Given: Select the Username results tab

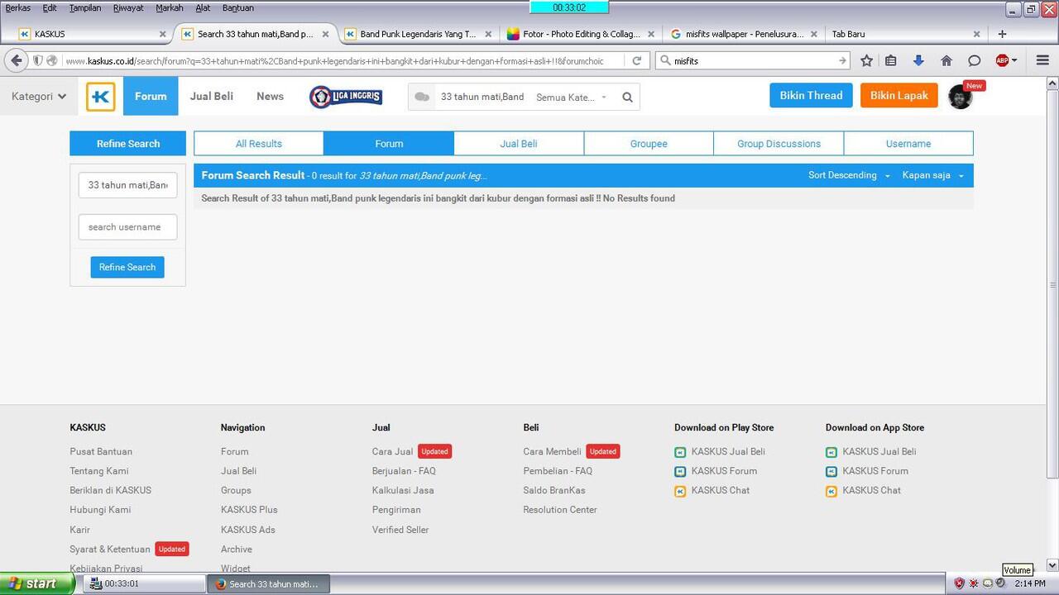Looking at the screenshot, I should click(x=908, y=144).
